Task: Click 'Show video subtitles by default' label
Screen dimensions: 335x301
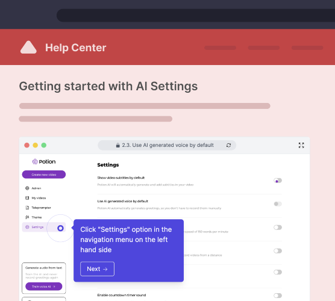Action: pos(121,178)
